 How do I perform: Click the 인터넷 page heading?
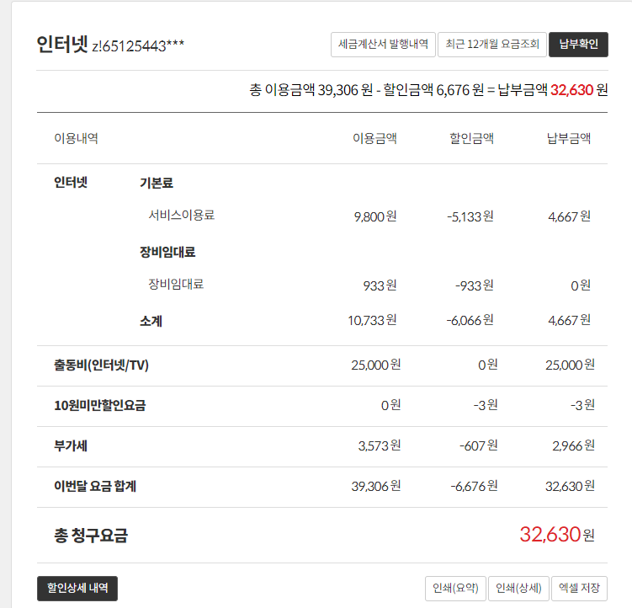pos(61,45)
